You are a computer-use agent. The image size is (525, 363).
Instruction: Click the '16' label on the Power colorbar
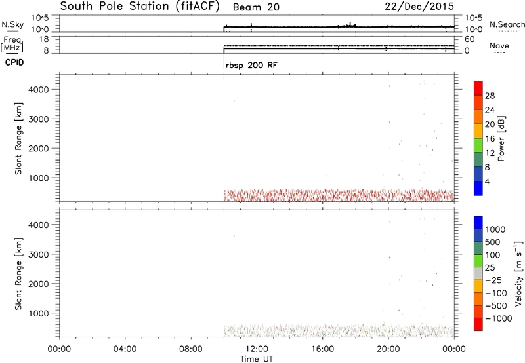490,139
